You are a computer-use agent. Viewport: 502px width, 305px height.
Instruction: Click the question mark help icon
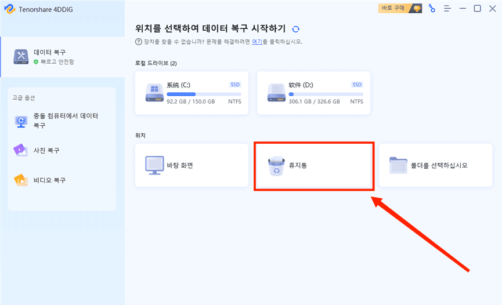click(139, 42)
